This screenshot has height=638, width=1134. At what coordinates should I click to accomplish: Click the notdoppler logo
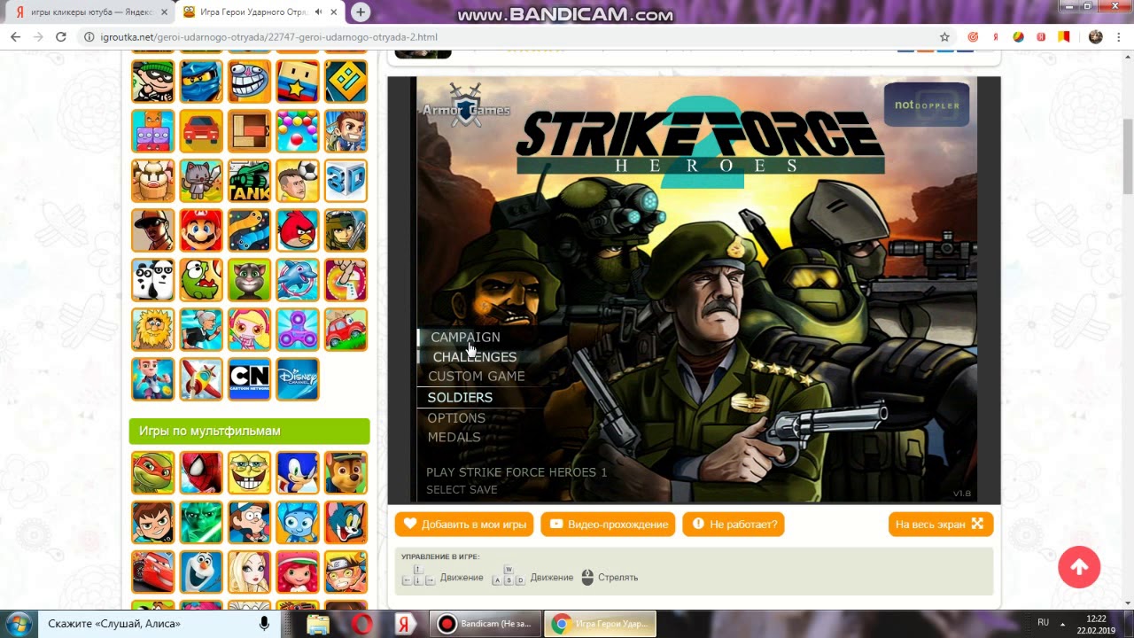coord(927,105)
